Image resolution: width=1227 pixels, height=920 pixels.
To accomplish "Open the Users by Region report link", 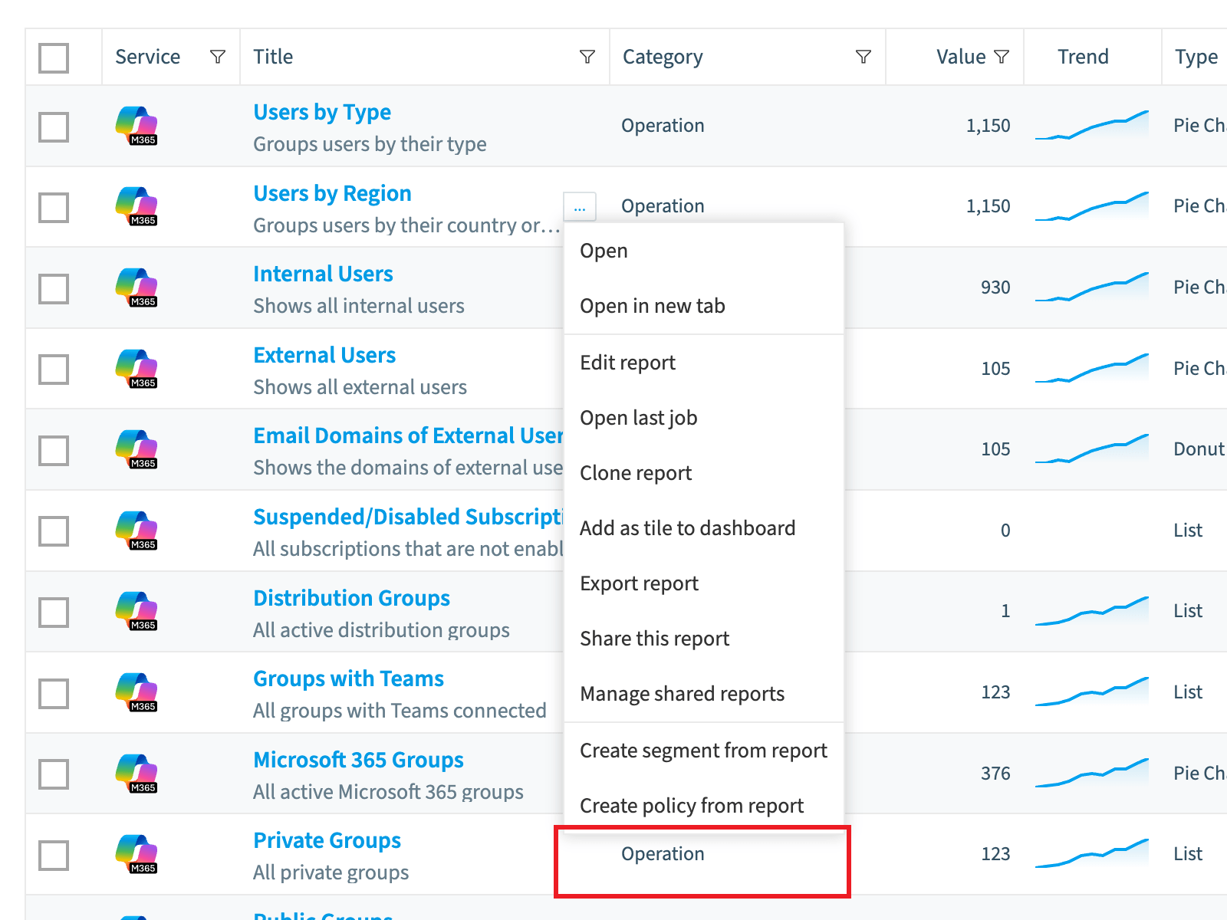I will click(333, 193).
